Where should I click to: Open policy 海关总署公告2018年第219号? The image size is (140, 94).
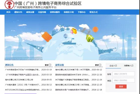click(x=73, y=85)
